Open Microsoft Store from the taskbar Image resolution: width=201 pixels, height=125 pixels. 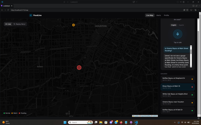(106, 123)
